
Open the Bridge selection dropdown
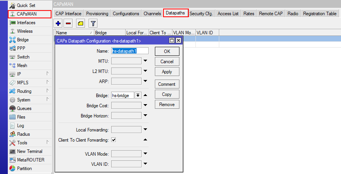tap(138, 95)
